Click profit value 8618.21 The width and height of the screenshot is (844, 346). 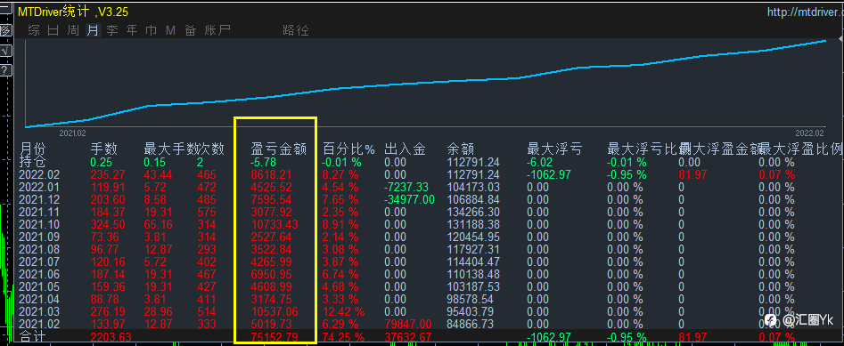click(271, 174)
